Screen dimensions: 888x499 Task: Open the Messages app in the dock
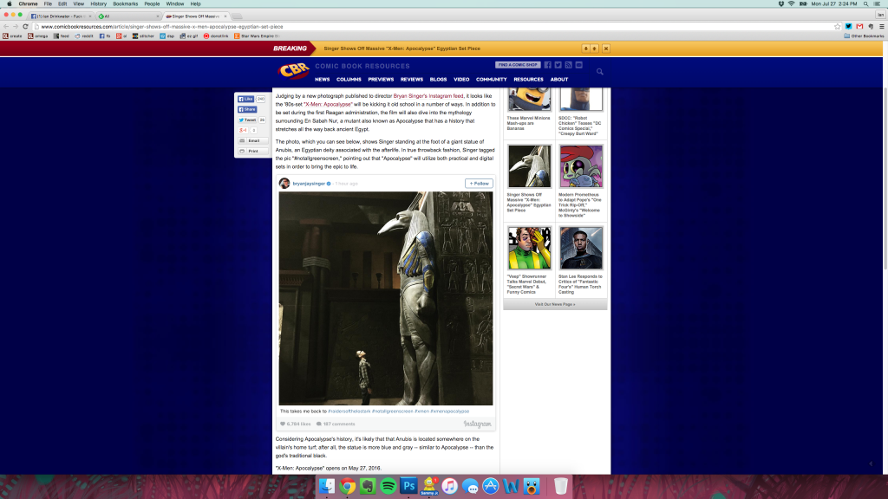470,486
